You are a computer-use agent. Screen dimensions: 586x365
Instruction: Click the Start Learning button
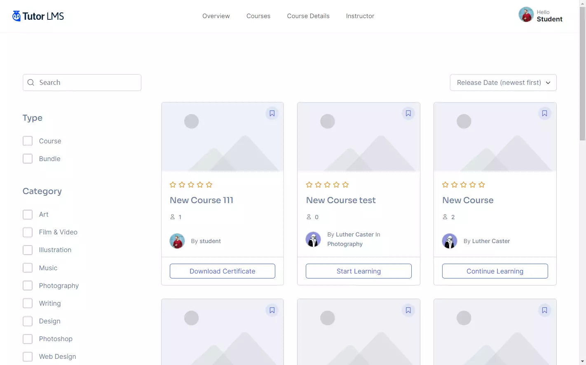tap(359, 271)
